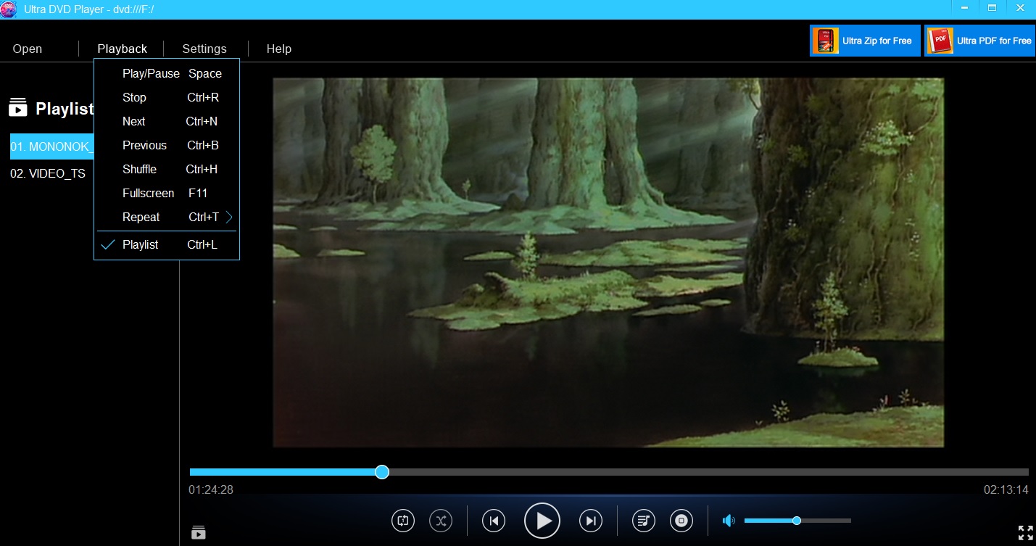Click the Playlist header icon in the sidebar

(18, 108)
